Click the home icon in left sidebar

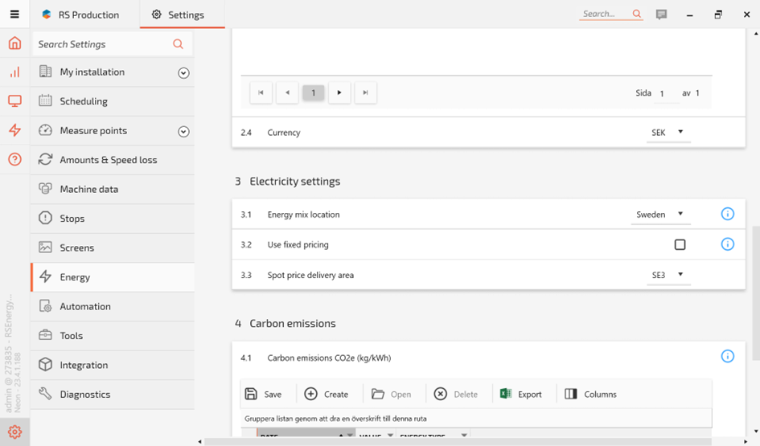point(14,43)
